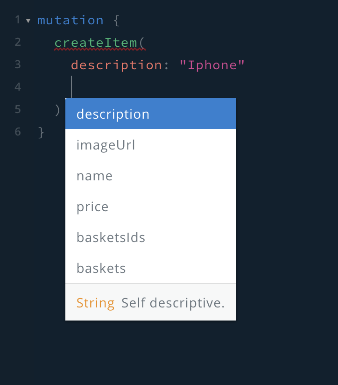Collapse the mutation block fold arrow
This screenshot has width=338, height=385.
click(x=28, y=21)
